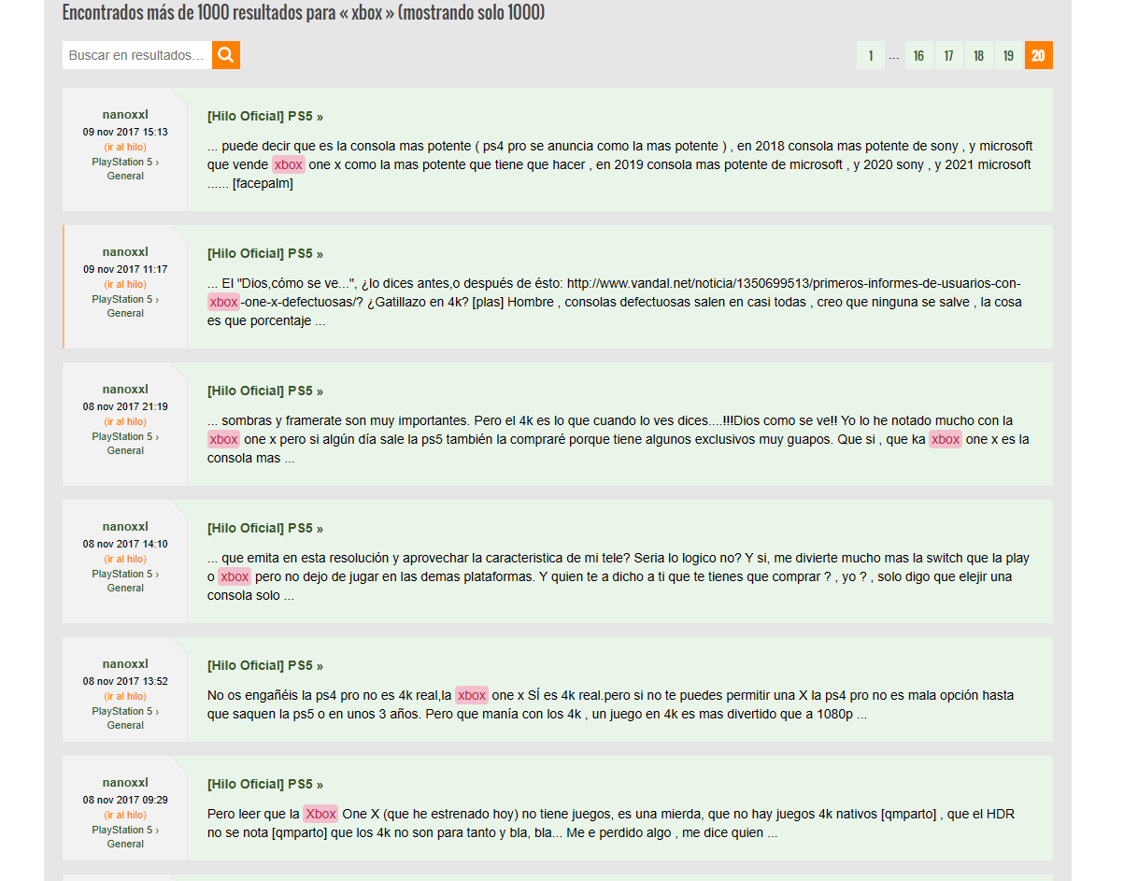Open nanoxxl profile on the 08 nov 09:29 post
Image resolution: width=1138 pixels, height=881 pixels.
click(x=125, y=783)
